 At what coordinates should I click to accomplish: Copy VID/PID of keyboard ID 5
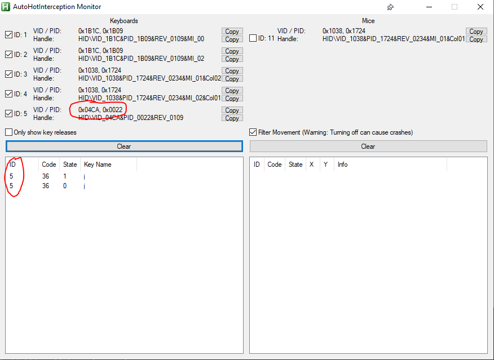pos(232,110)
